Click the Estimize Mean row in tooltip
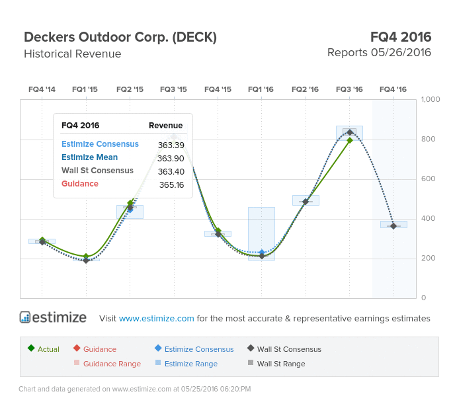 coord(123,157)
